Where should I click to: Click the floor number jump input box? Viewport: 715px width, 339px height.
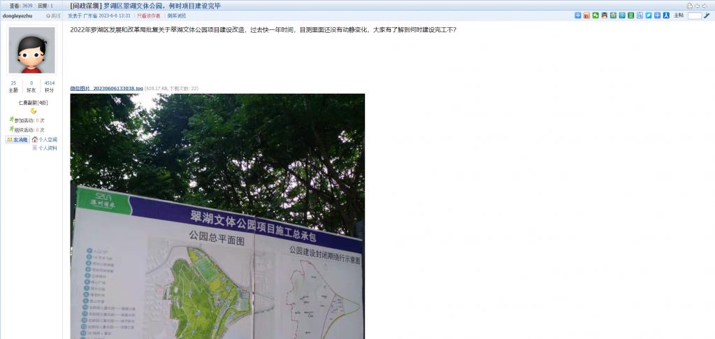tap(695, 15)
